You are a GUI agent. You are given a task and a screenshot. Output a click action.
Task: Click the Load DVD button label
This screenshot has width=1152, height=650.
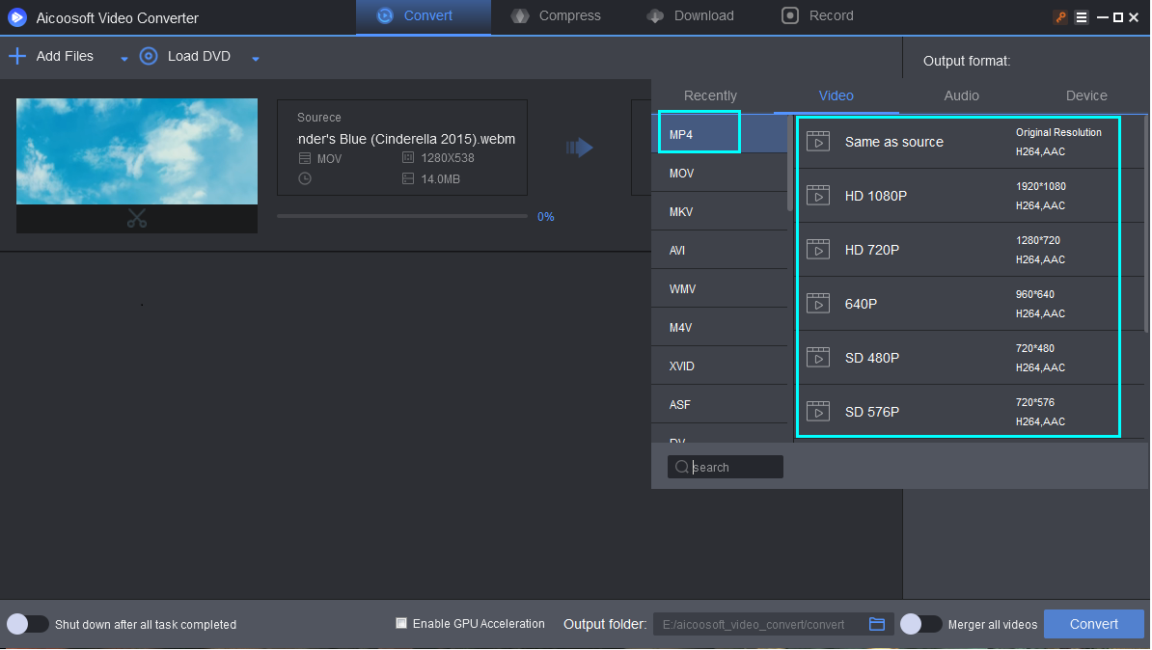[199, 56]
